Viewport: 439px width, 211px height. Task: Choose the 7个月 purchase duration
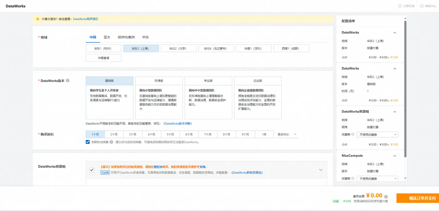click(x=208, y=134)
